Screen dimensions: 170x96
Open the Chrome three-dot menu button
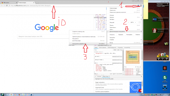[x=141, y=6]
